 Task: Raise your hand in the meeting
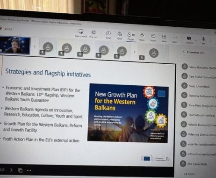tap(142, 37)
